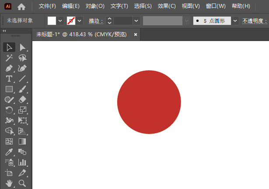This screenshot has height=189, width=269.
Task: Select the 5 点圆形 brush definition box
Action: [x=212, y=21]
